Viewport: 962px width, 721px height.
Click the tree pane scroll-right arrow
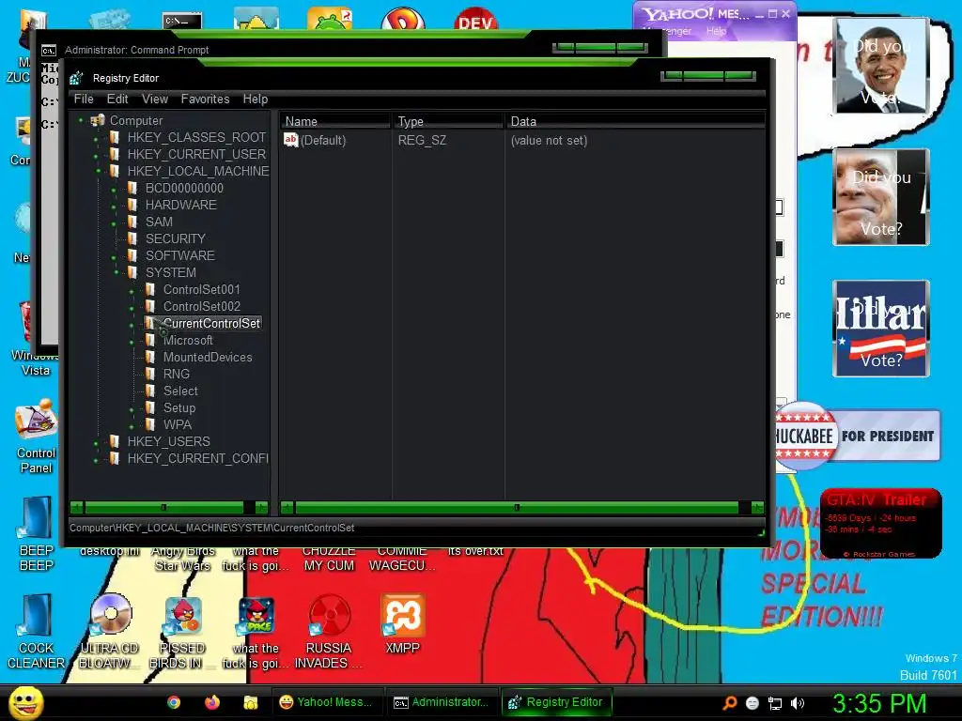click(261, 507)
